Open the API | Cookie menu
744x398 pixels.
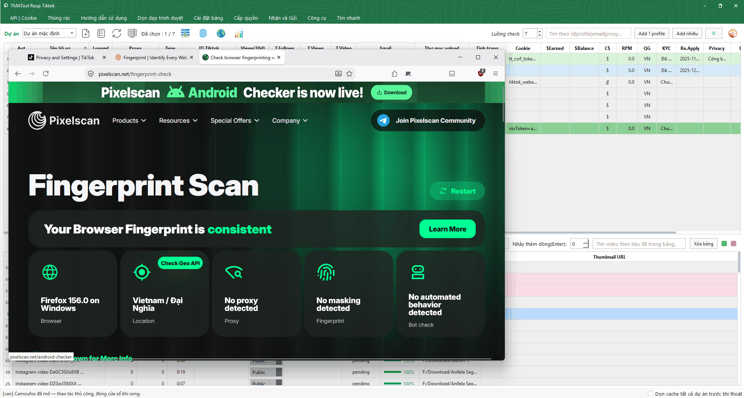coord(23,18)
